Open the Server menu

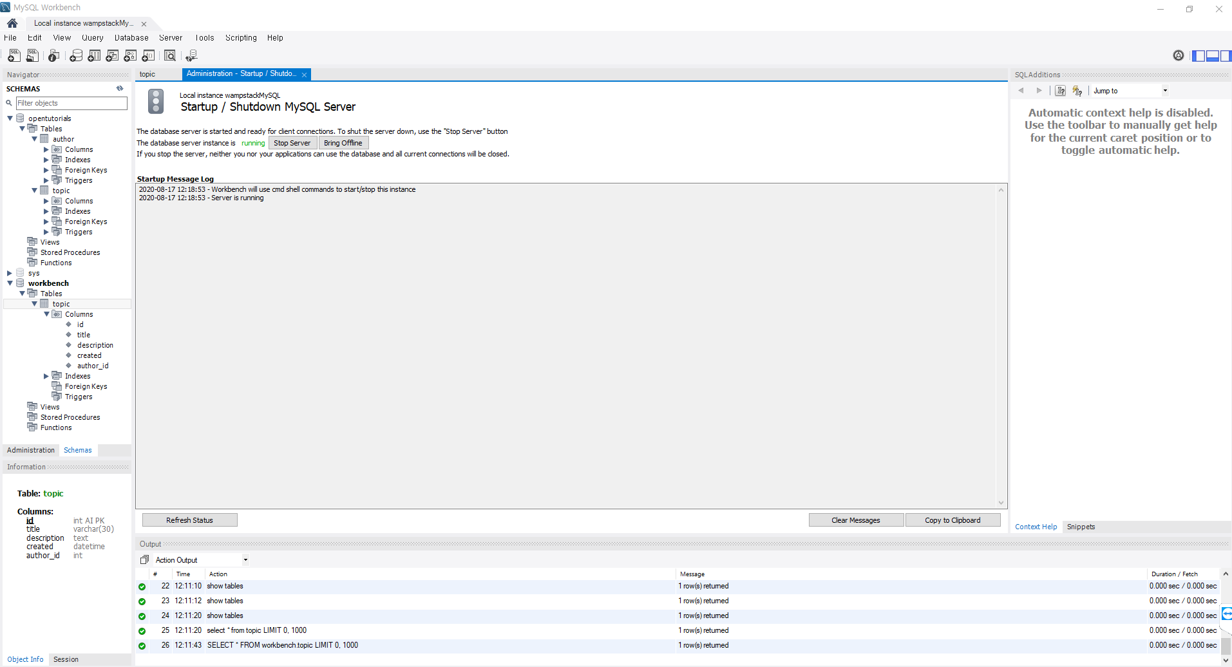tap(171, 38)
